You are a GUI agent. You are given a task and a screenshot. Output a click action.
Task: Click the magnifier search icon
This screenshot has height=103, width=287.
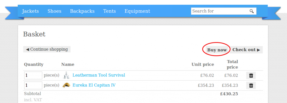252,11
